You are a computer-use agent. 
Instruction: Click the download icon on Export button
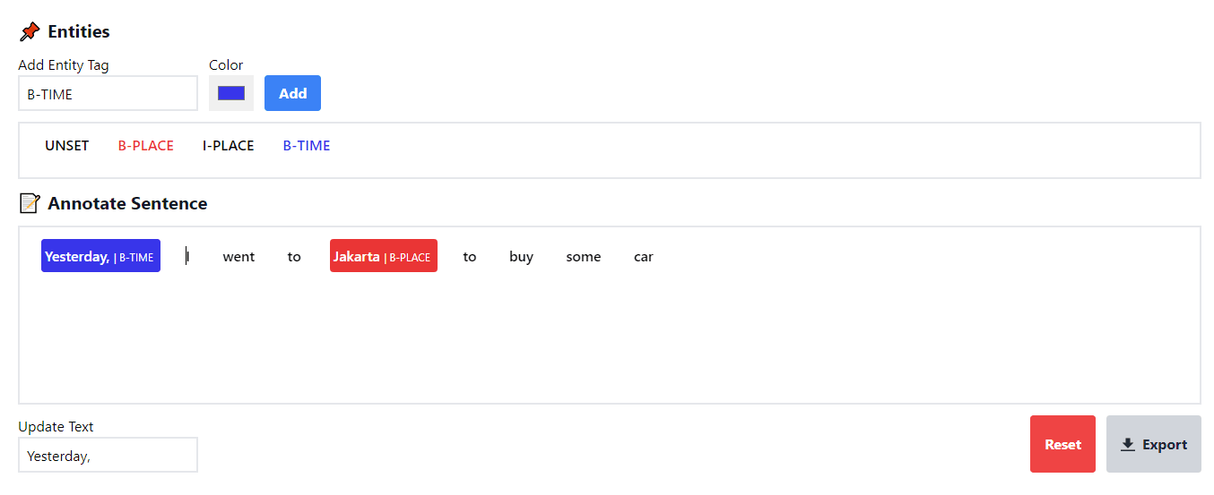tap(1128, 445)
